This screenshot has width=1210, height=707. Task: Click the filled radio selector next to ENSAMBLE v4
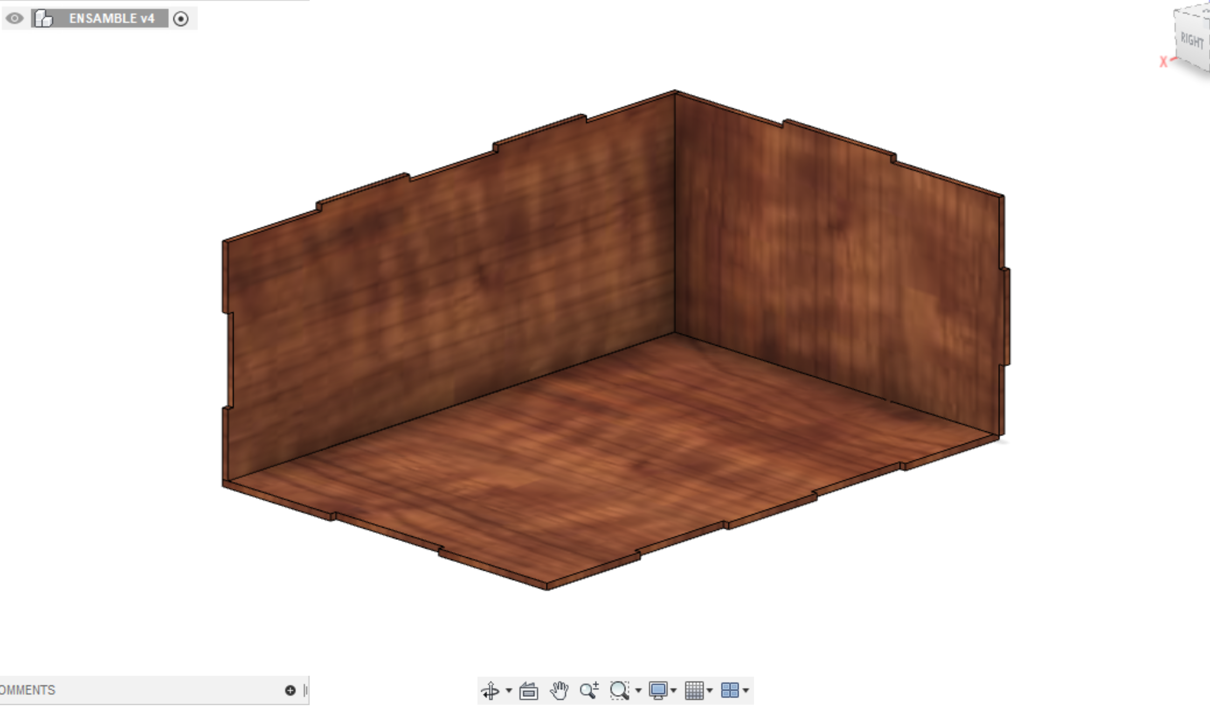(x=181, y=19)
